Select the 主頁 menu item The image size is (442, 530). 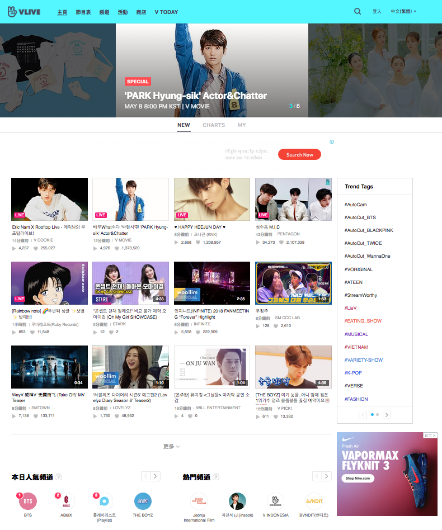(x=62, y=12)
